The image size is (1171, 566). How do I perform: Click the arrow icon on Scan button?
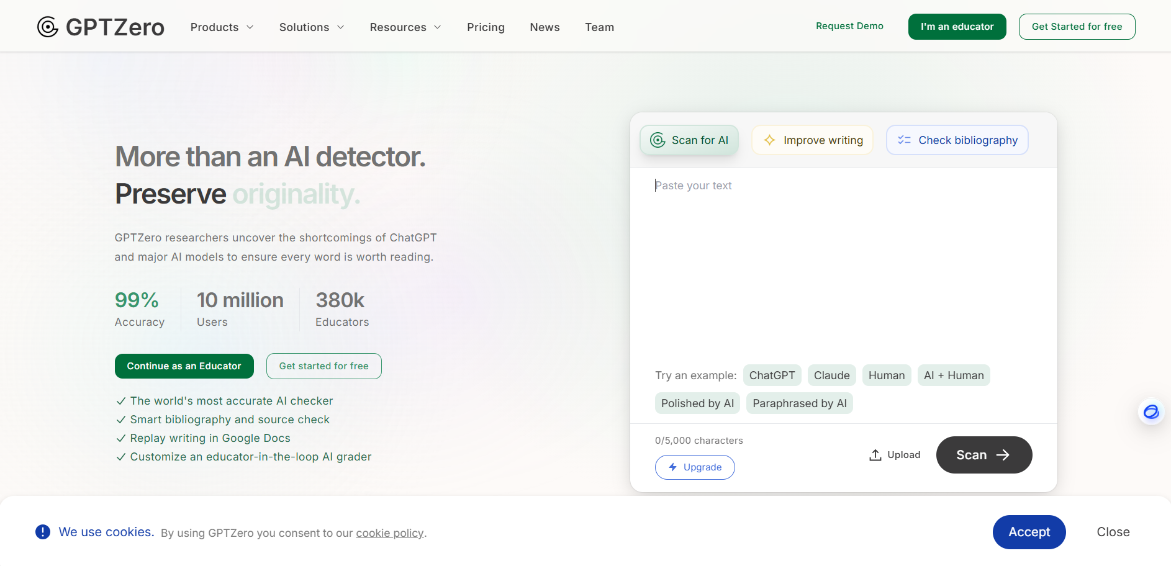(x=1003, y=455)
